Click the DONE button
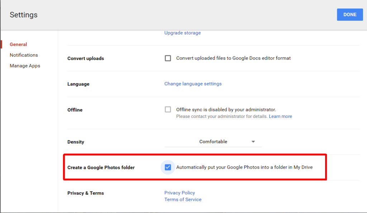 coord(350,14)
